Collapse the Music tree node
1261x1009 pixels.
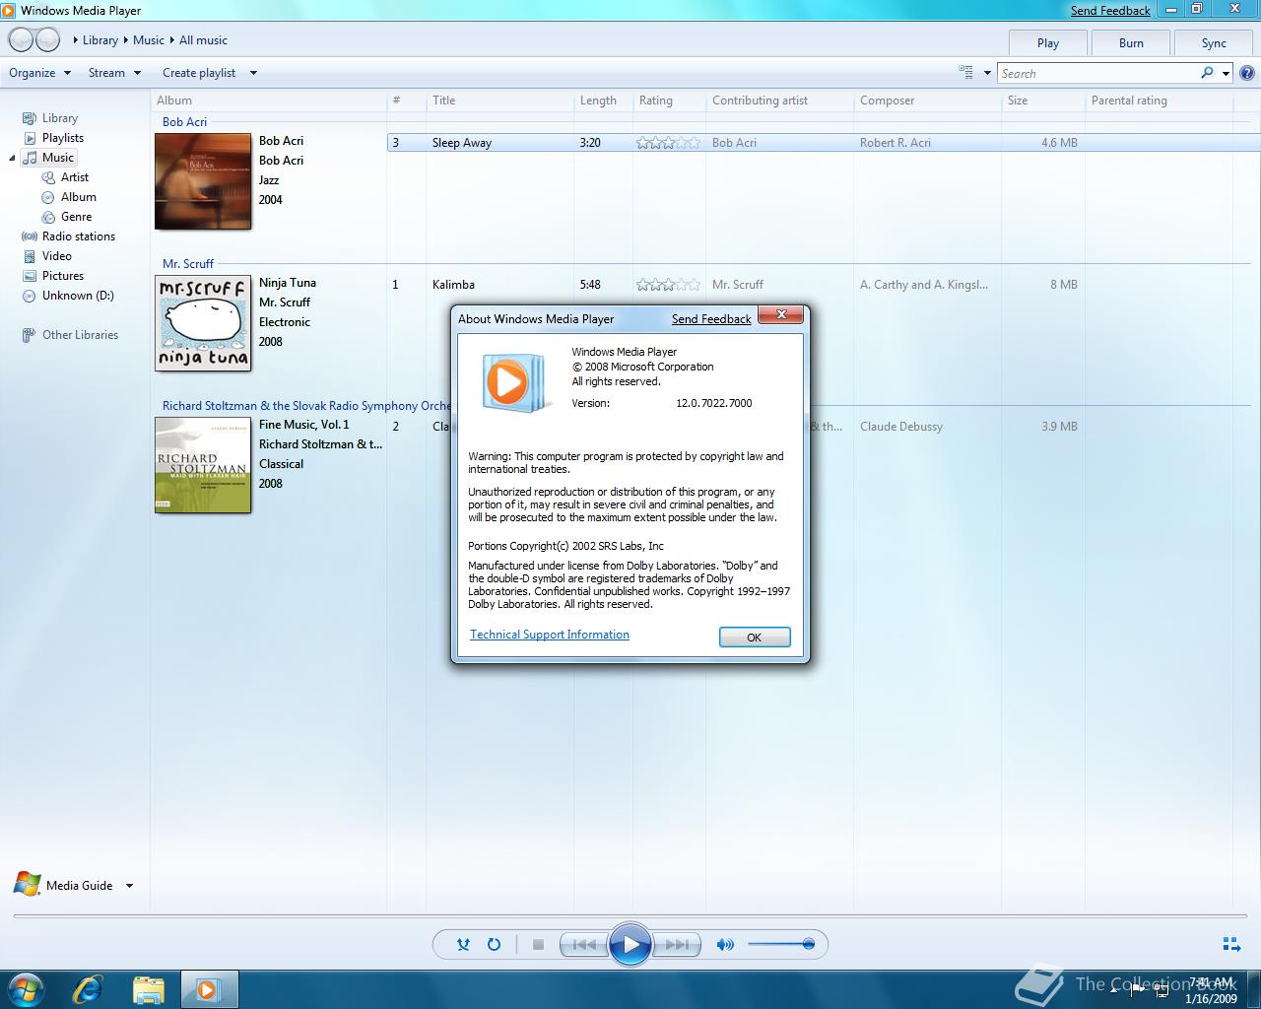pos(12,158)
